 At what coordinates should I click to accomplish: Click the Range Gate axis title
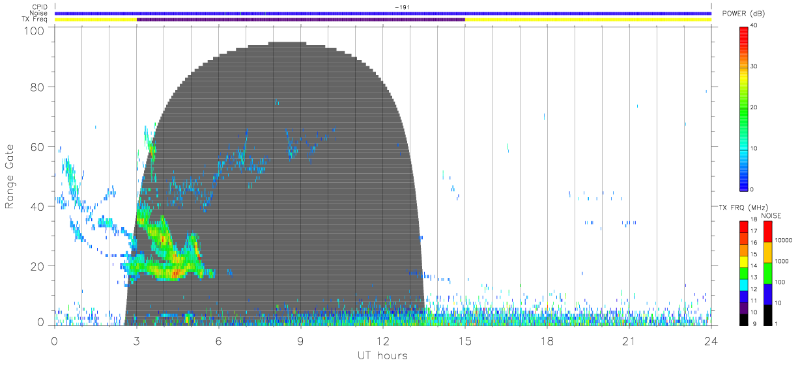[10, 178]
